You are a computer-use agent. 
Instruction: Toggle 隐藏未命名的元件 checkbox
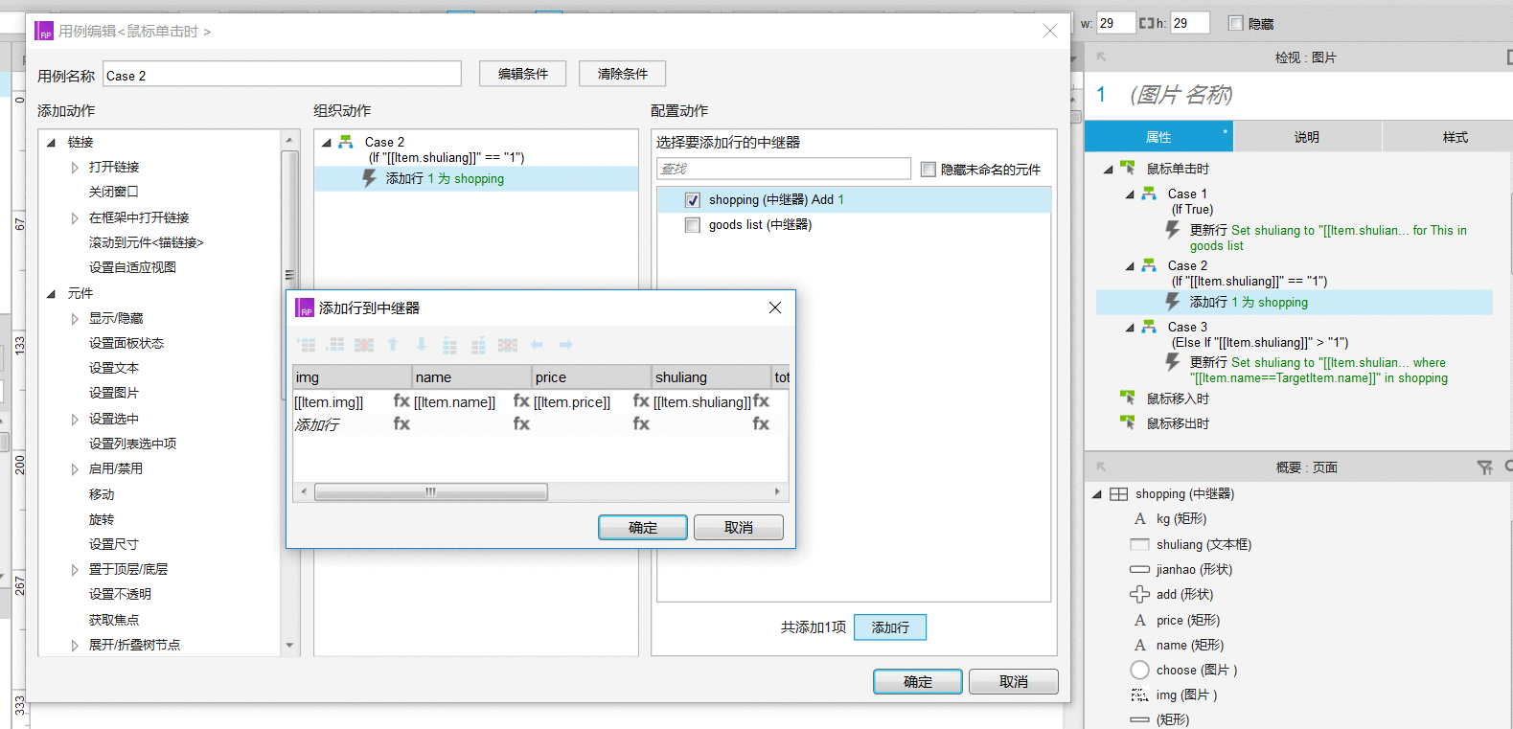(928, 170)
